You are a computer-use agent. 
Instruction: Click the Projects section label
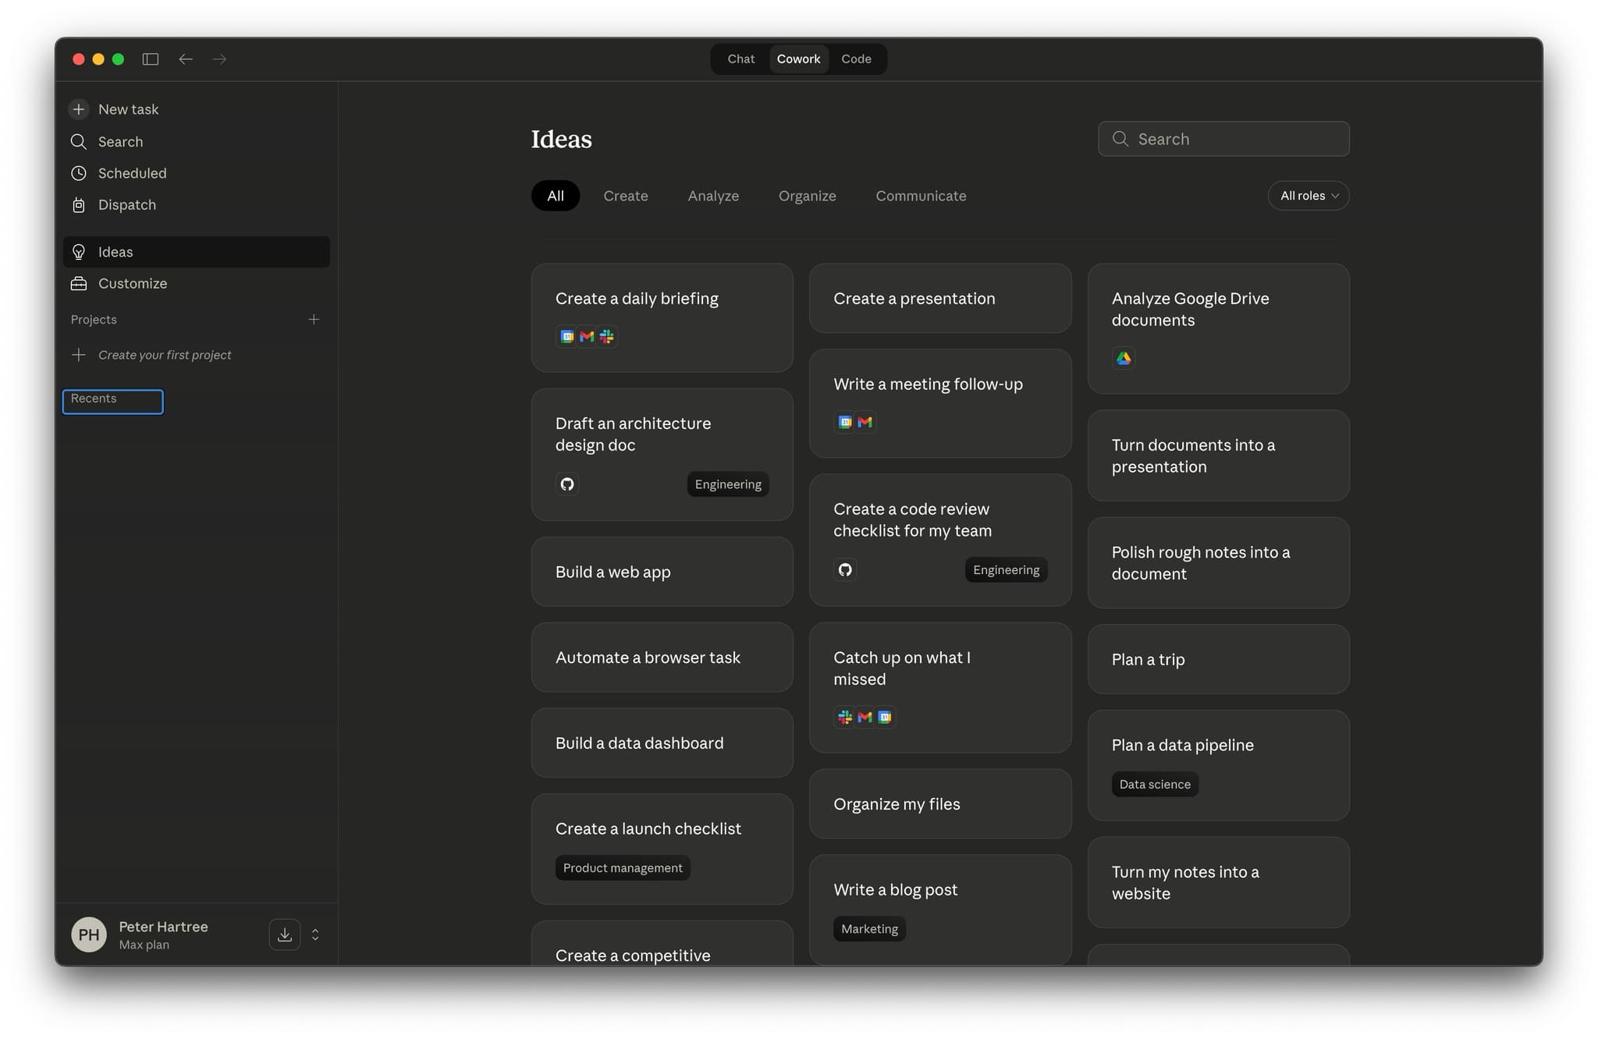pos(94,320)
